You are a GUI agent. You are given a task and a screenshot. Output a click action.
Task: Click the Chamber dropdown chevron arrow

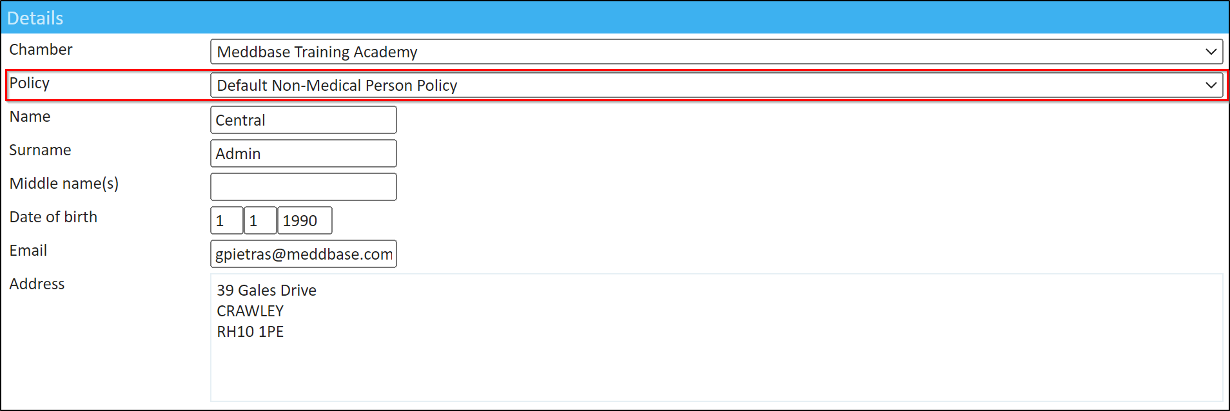pyautogui.click(x=1210, y=52)
